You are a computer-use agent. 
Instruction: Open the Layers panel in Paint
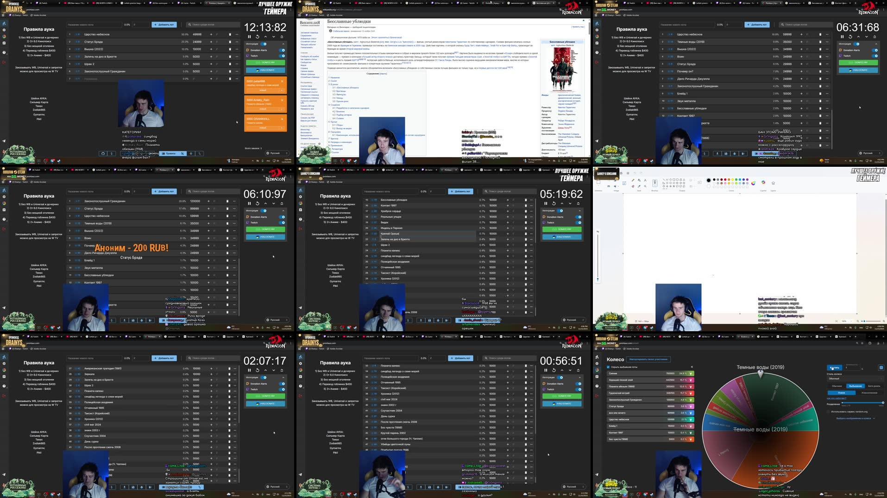[773, 183]
